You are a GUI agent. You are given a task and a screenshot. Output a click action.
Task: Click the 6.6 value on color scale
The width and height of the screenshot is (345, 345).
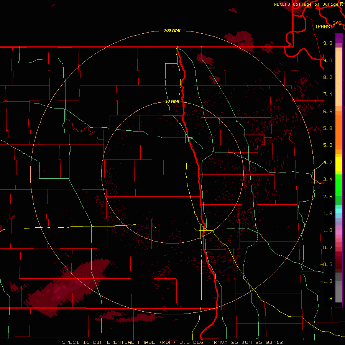click(x=328, y=111)
